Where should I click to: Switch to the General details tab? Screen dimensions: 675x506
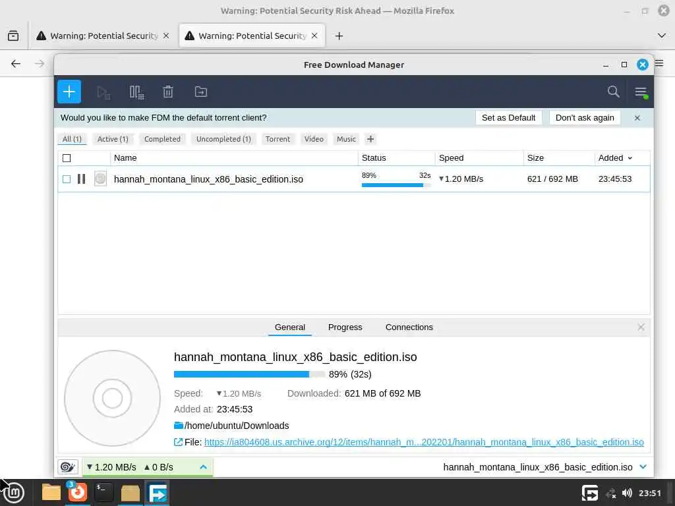click(x=290, y=327)
